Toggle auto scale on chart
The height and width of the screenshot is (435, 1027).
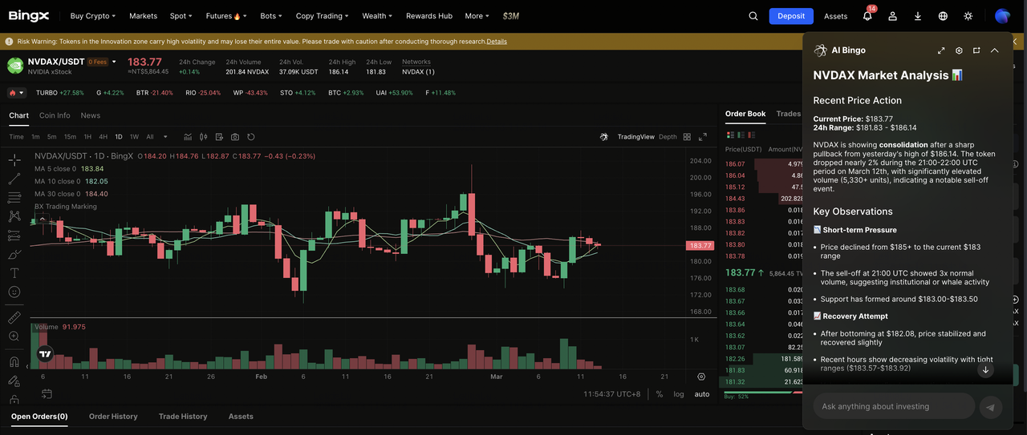[702, 394]
